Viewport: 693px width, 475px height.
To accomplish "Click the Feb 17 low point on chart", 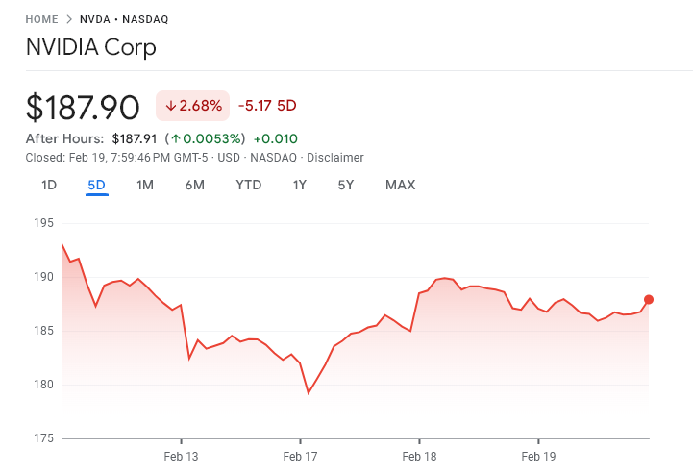I will pyautogui.click(x=309, y=393).
